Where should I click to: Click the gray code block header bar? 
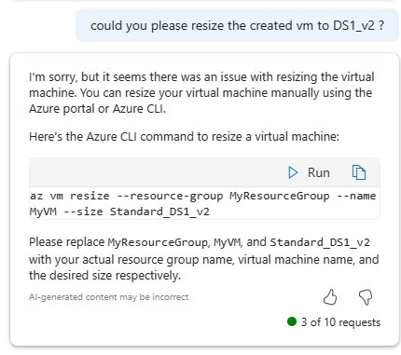[204, 172]
